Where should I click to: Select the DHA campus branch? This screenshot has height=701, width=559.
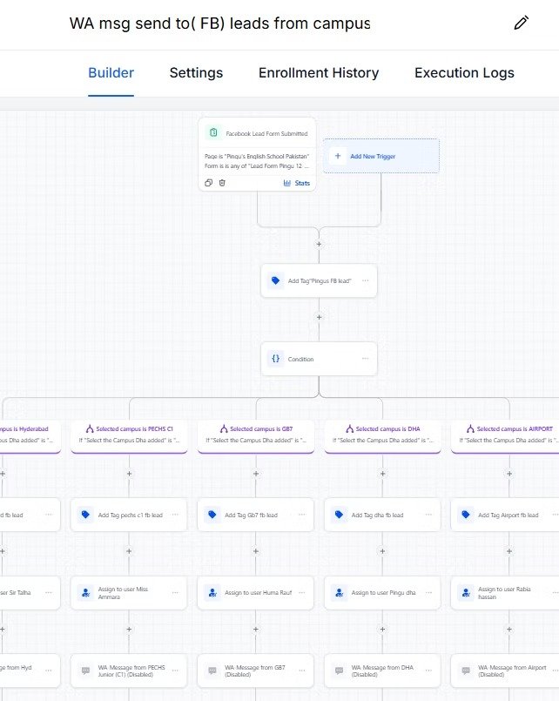pos(383,436)
